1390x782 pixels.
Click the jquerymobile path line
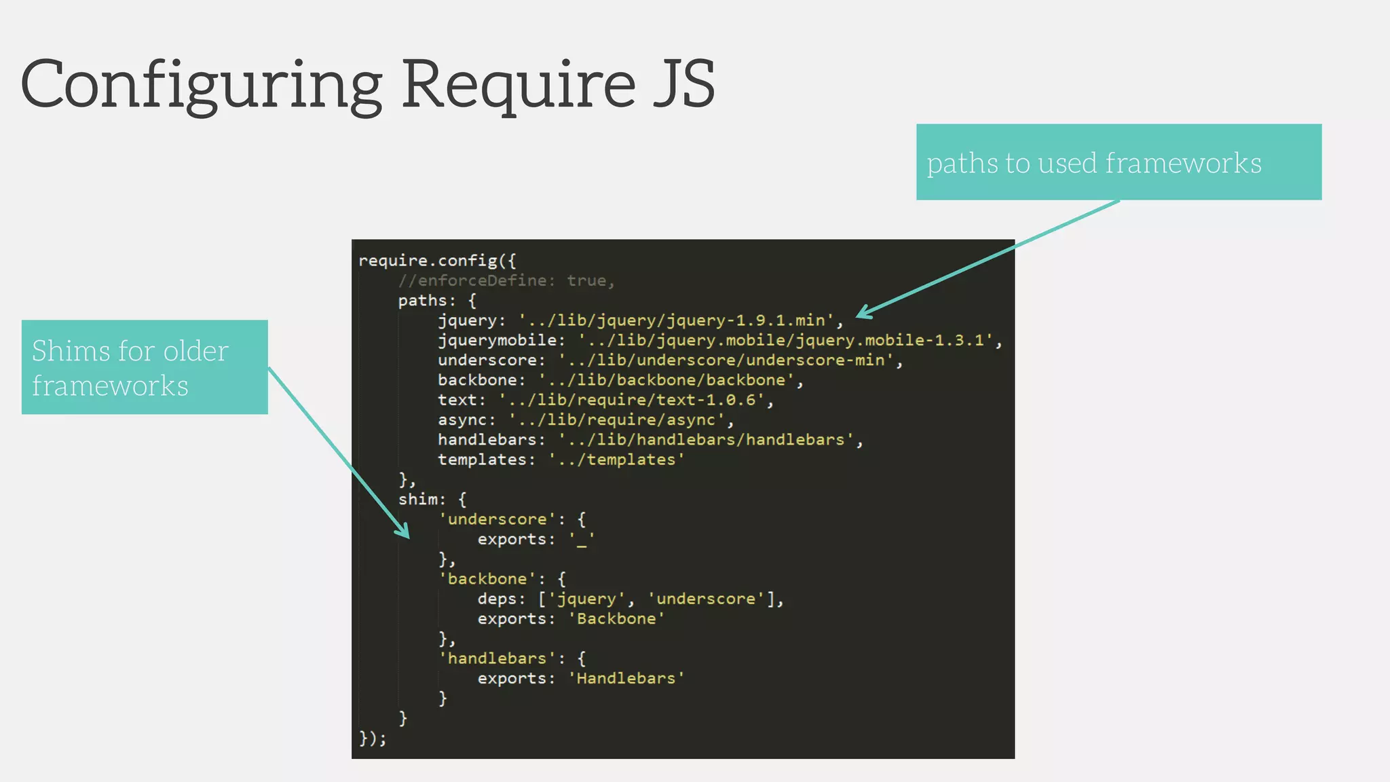pyautogui.click(x=720, y=340)
